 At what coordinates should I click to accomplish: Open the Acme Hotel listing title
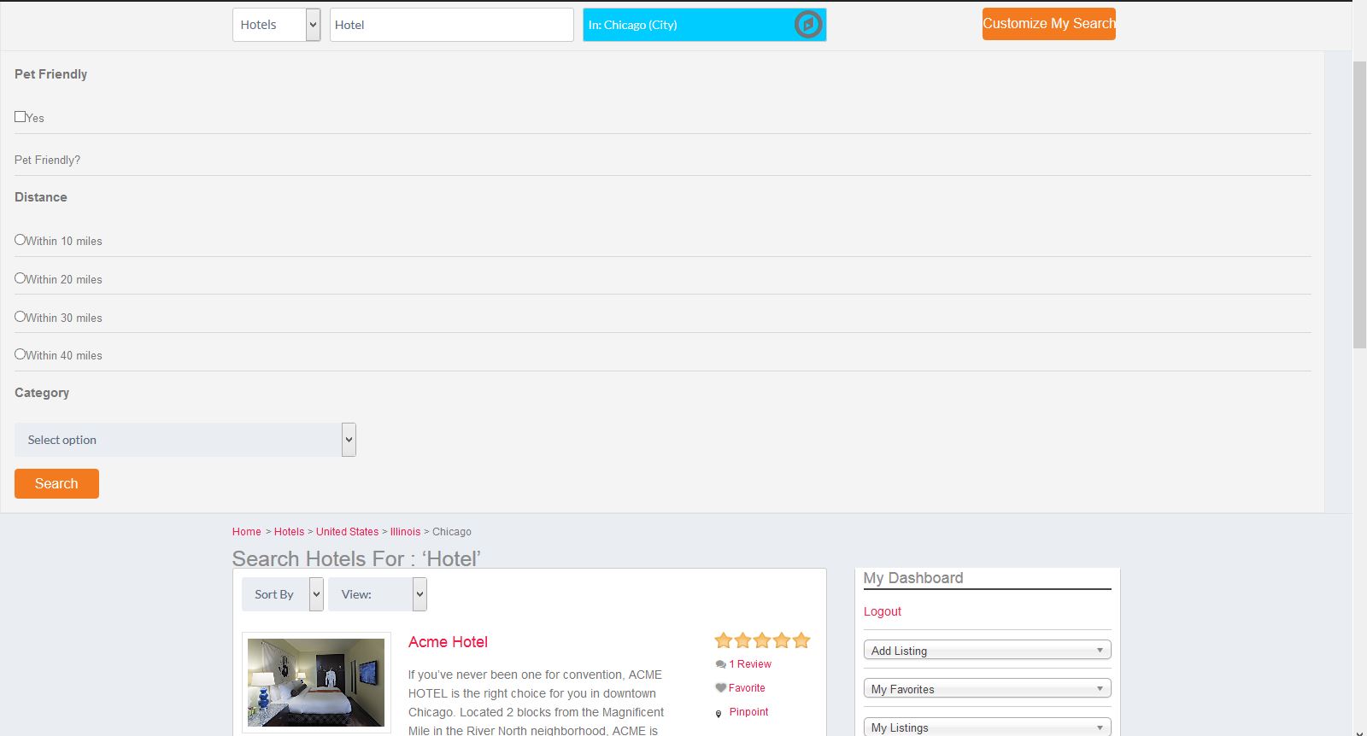(x=448, y=642)
